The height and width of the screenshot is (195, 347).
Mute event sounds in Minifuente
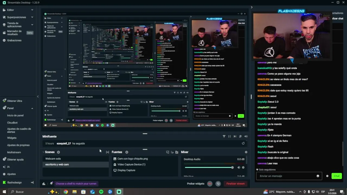[240, 136]
